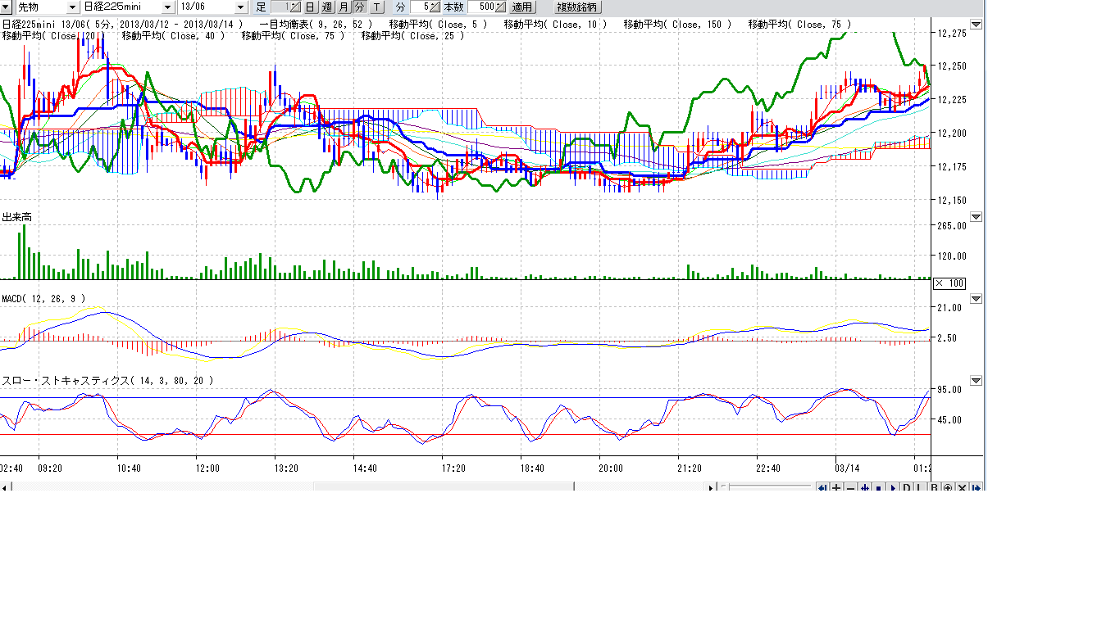Click the 適用 apply button
Image resolution: width=1120 pixels, height=629 pixels.
(x=522, y=7)
